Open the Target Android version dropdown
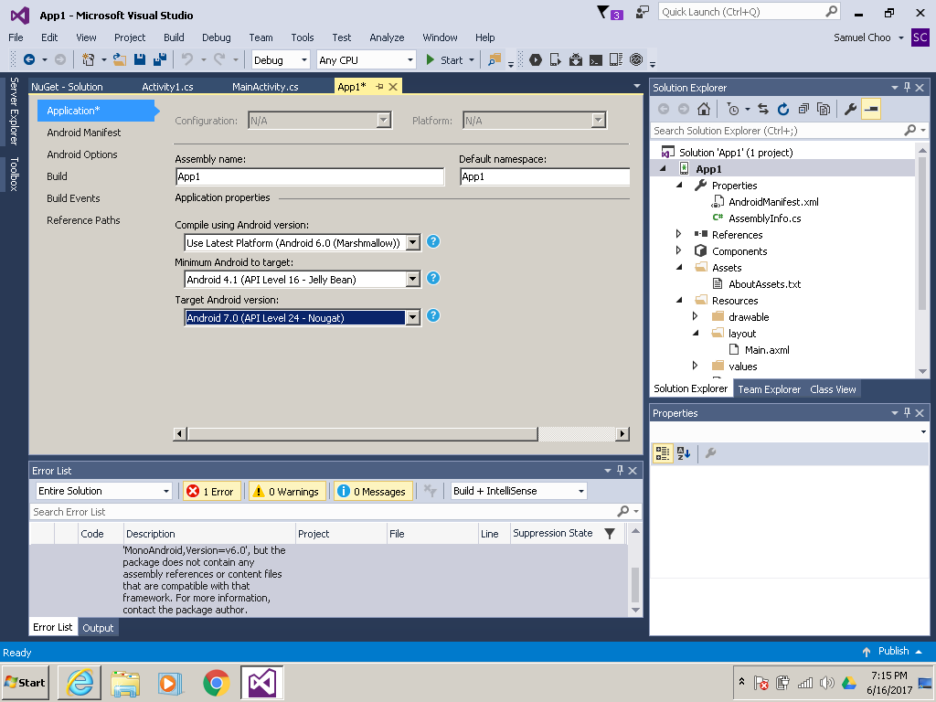 click(x=412, y=317)
